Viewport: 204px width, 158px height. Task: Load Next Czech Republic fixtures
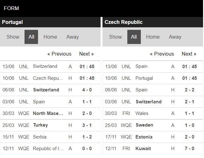click(189, 54)
